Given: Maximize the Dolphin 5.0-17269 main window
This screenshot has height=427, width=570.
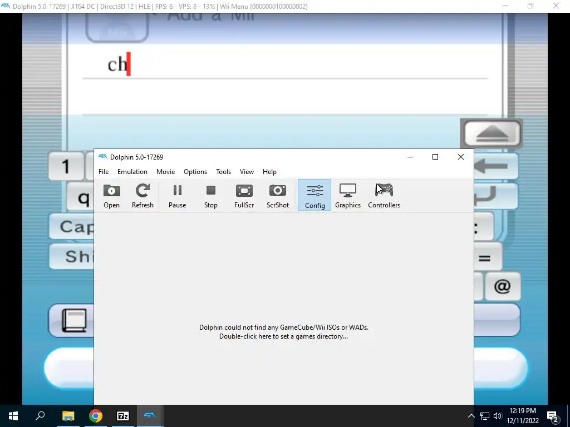Looking at the screenshot, I should [435, 157].
